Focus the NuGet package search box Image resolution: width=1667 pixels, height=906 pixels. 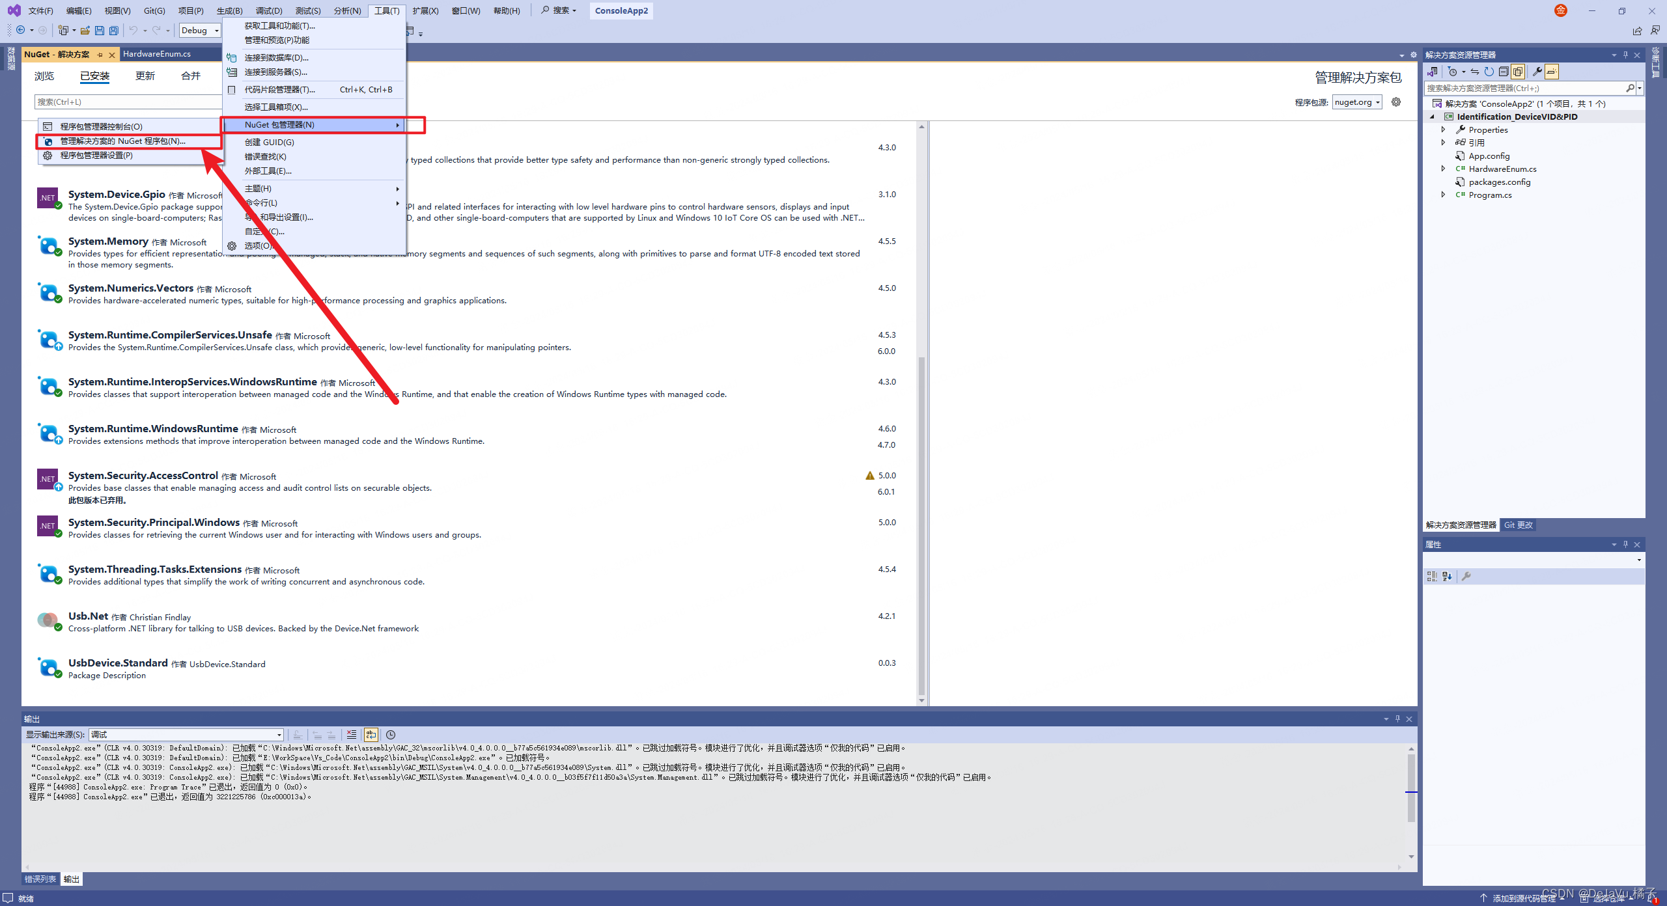(128, 102)
